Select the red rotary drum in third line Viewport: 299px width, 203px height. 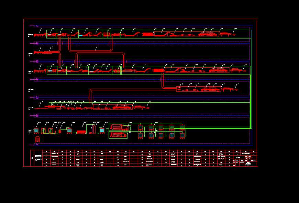(158, 70)
